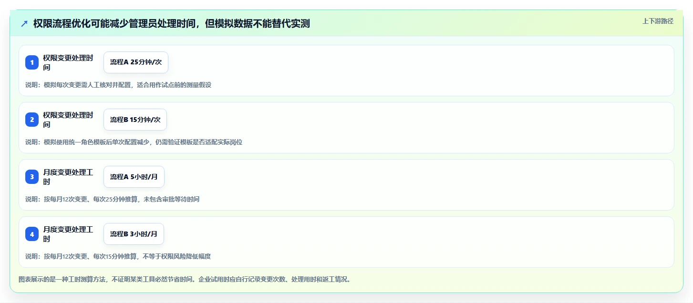
Task: Click 月度变更处理工时 label in step 4
Action: click(68, 234)
